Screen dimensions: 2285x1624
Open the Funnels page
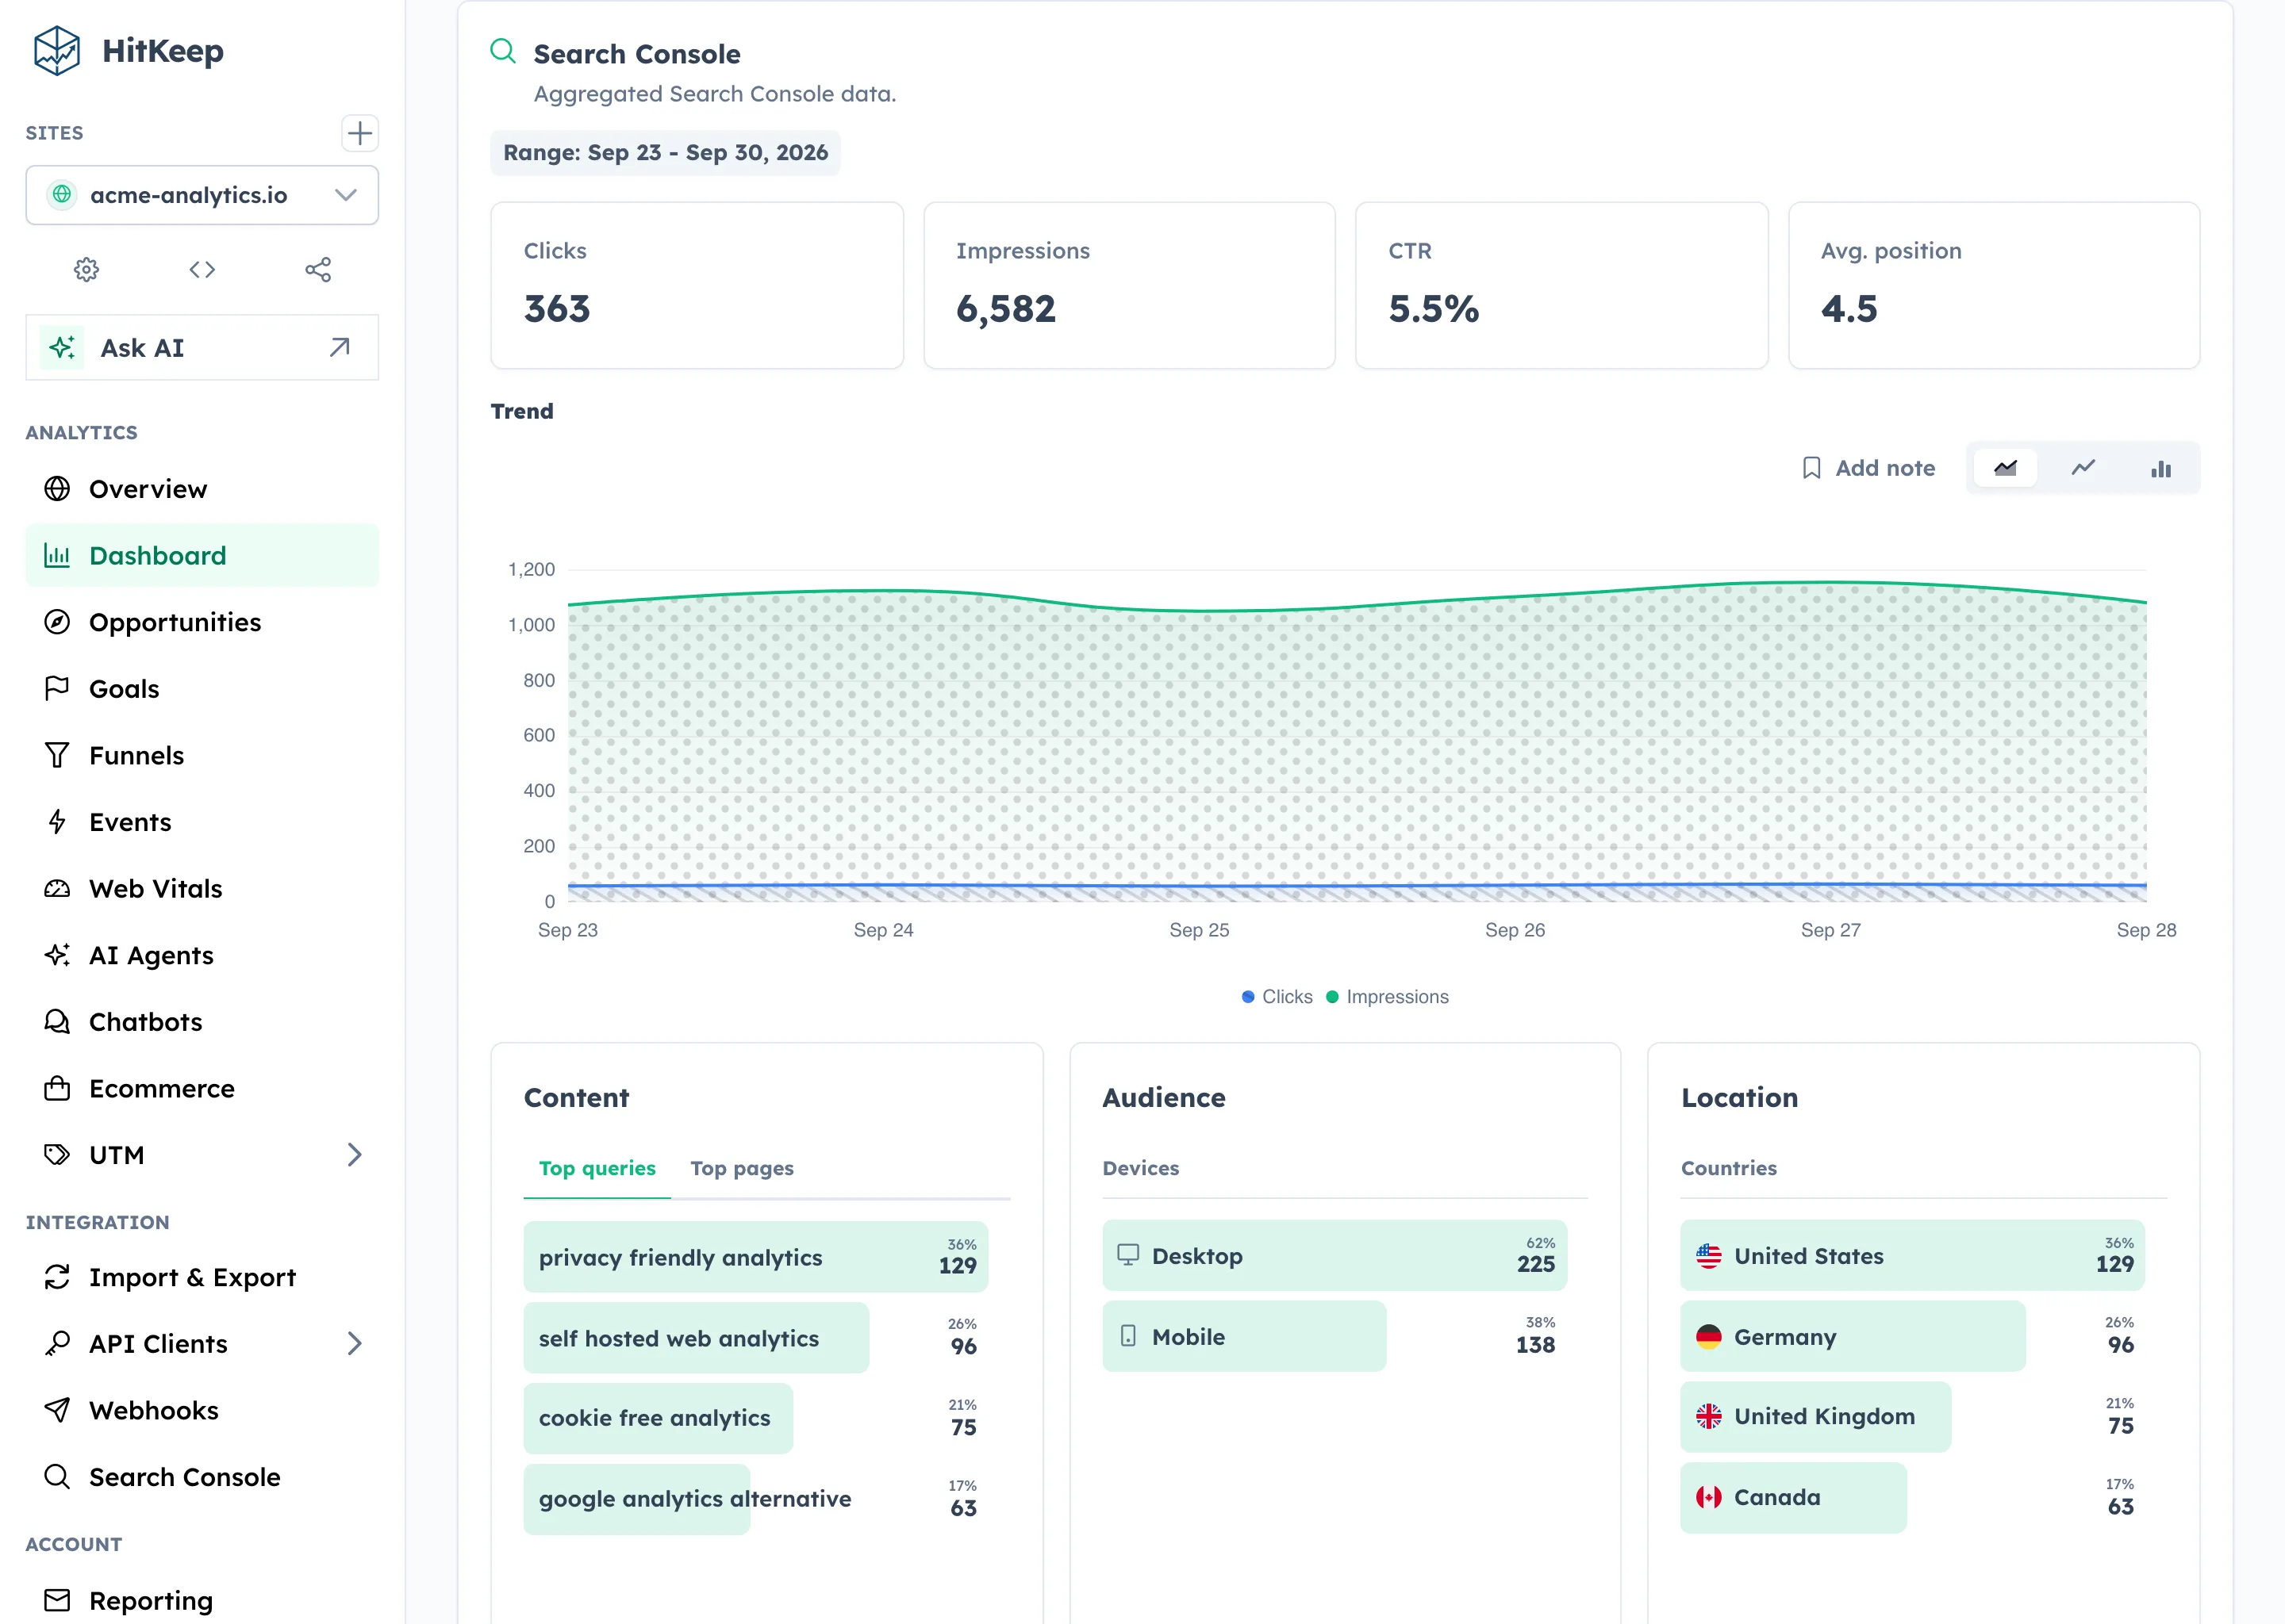(202, 756)
